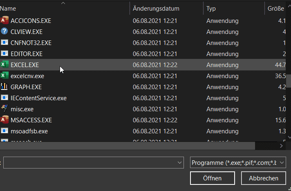Click the date cell of CLVIEW.EXE
Screen dimensions: 291x191
pos(155,32)
